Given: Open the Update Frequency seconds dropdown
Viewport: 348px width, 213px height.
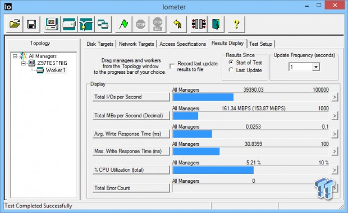Looking at the screenshot, I should coord(316,67).
